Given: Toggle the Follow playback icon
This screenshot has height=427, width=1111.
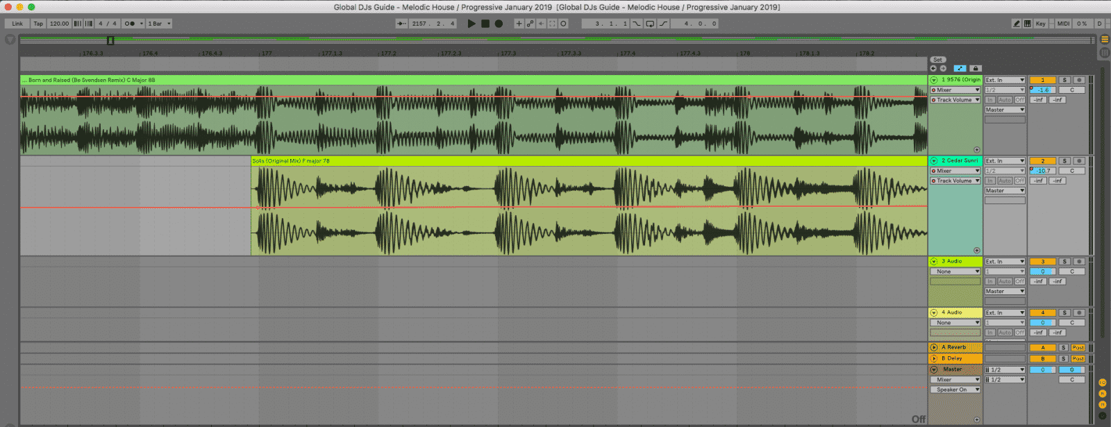Looking at the screenshot, I should 401,24.
